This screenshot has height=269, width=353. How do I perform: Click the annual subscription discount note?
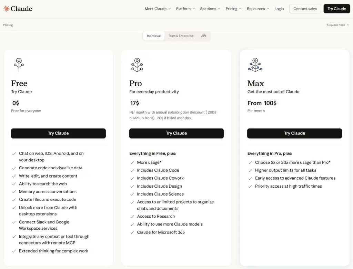point(173,115)
